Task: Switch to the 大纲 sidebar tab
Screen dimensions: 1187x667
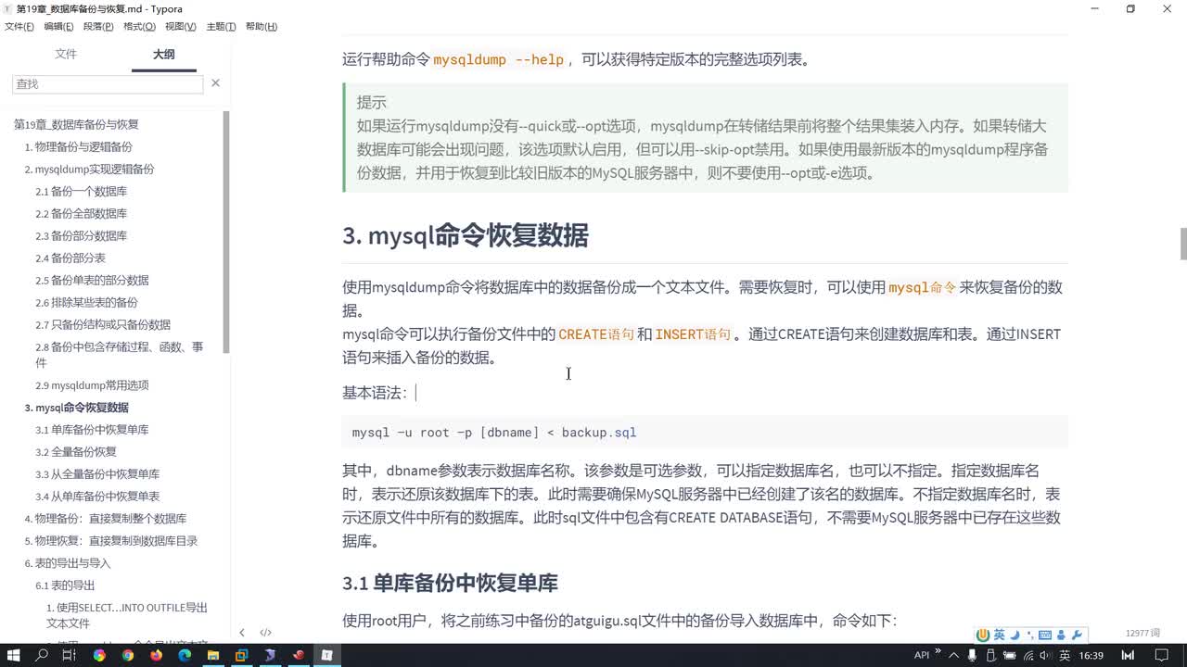Action: pos(164,54)
